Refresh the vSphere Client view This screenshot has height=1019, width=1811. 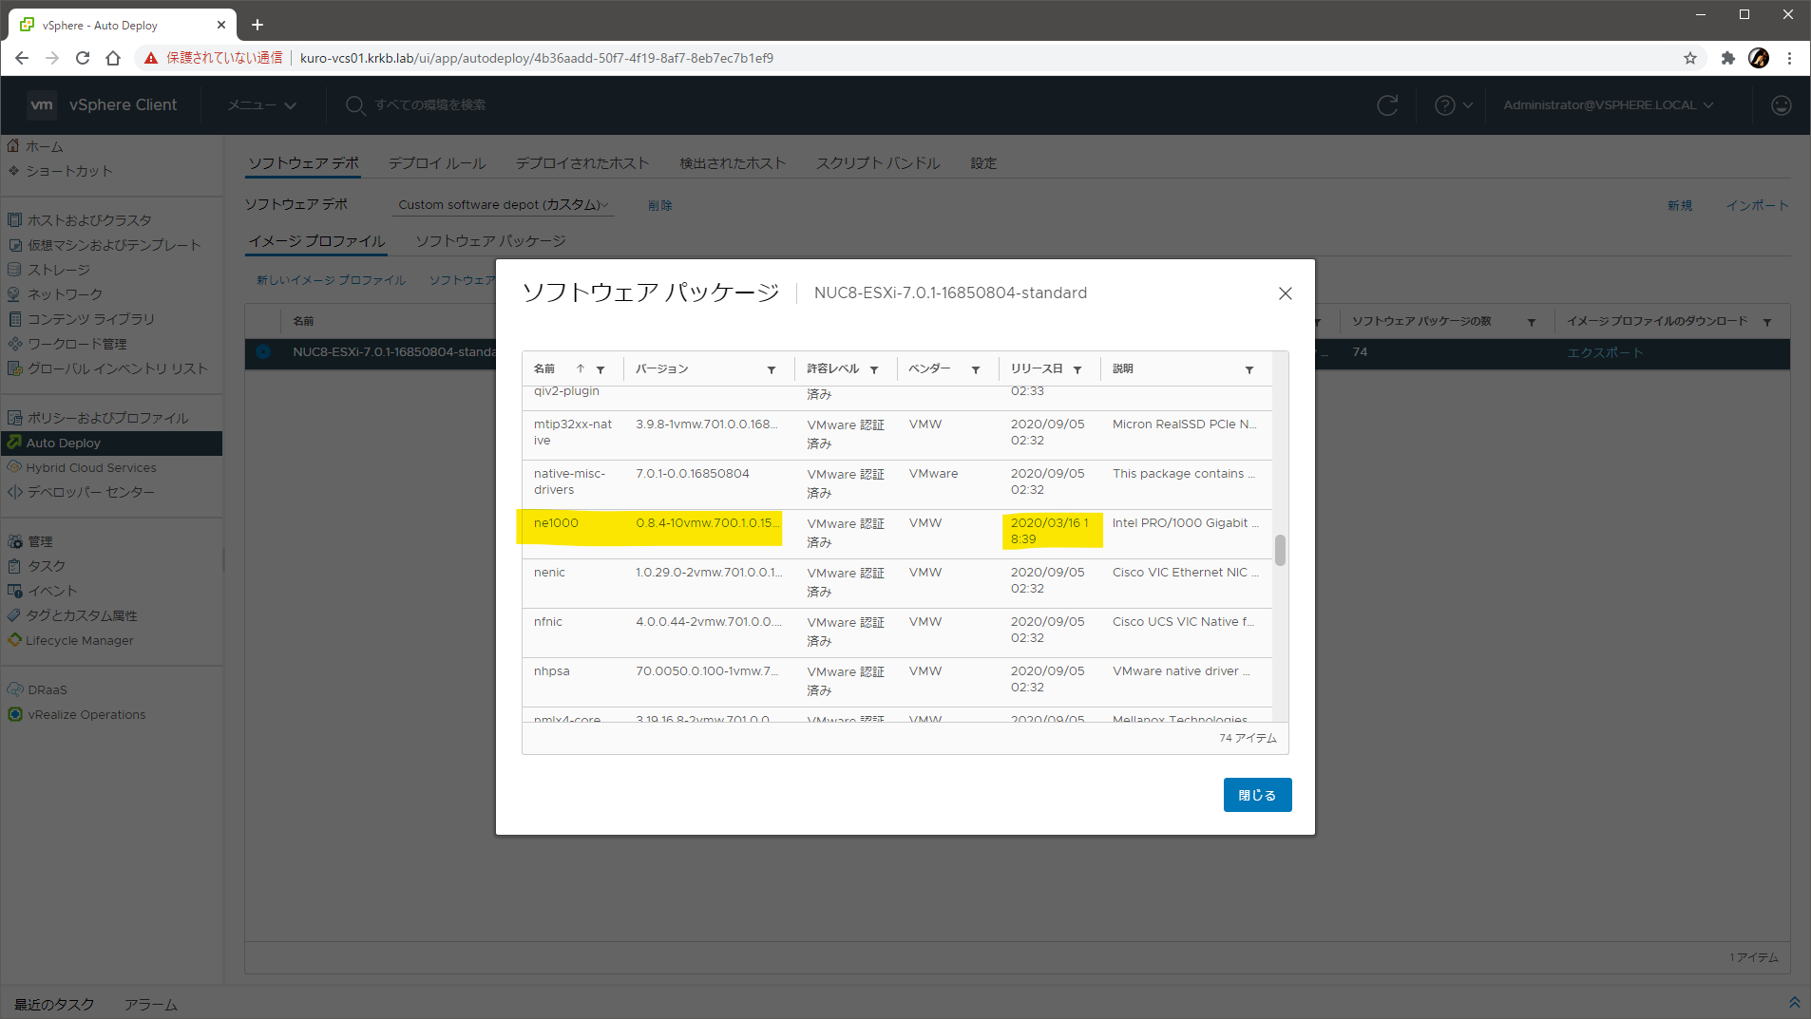tap(1386, 105)
